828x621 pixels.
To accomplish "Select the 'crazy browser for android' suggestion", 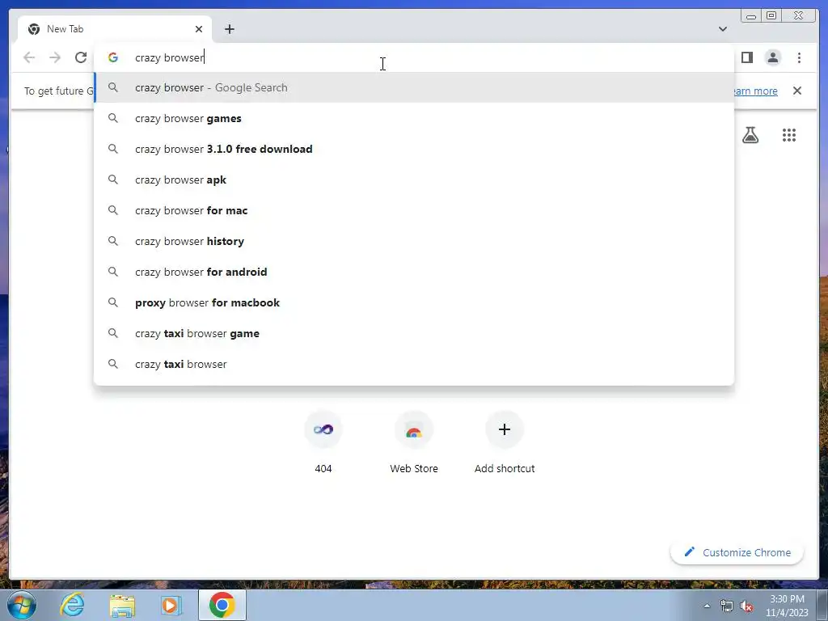I will (414, 272).
